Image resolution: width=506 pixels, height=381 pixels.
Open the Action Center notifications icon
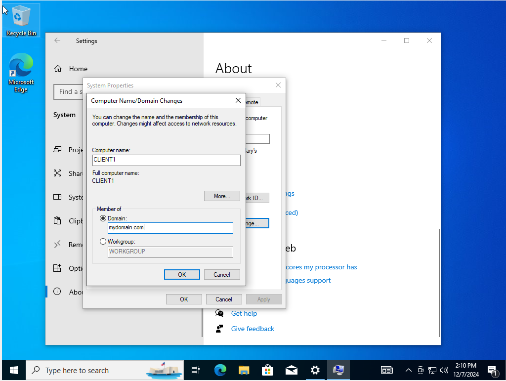[493, 371]
